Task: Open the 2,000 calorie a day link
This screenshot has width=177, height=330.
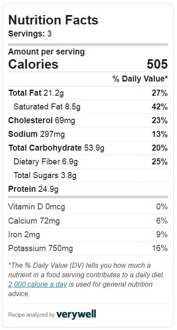Action: click(38, 285)
